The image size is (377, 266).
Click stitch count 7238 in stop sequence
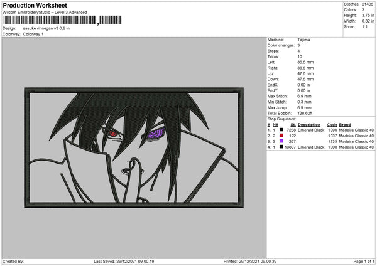click(291, 130)
